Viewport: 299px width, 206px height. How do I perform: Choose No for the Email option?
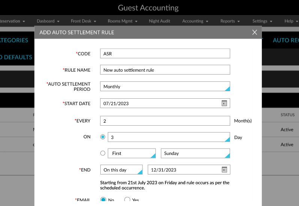[103, 199]
